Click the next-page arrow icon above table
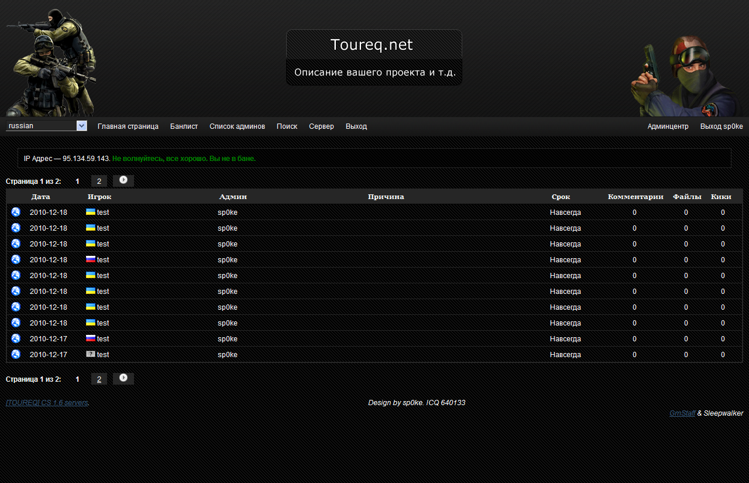Viewport: 749px width, 483px height. pyautogui.click(x=123, y=180)
